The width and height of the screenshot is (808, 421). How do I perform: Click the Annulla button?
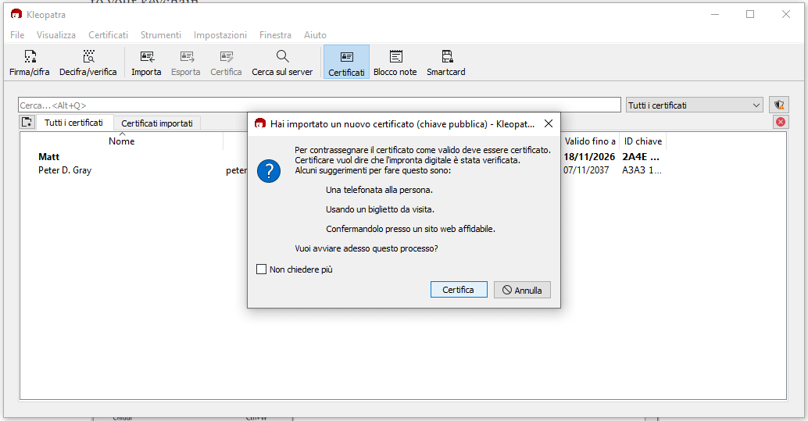point(522,290)
